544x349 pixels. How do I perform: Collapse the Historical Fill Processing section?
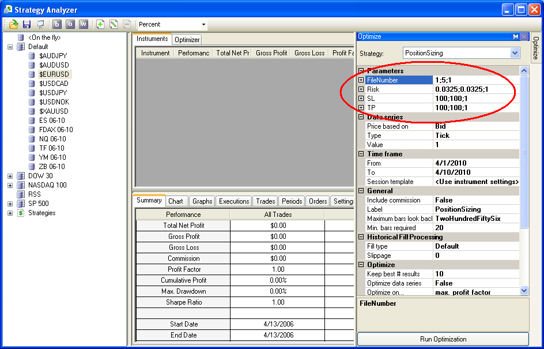tap(361, 237)
